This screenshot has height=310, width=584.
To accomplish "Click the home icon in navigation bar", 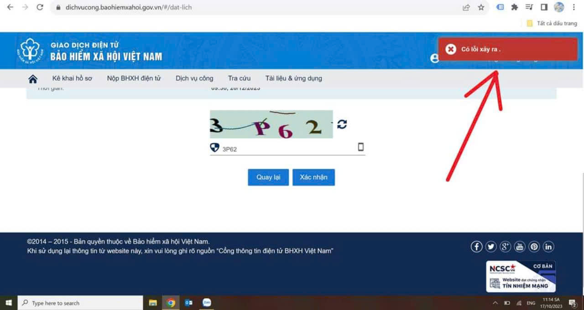I will (x=33, y=79).
